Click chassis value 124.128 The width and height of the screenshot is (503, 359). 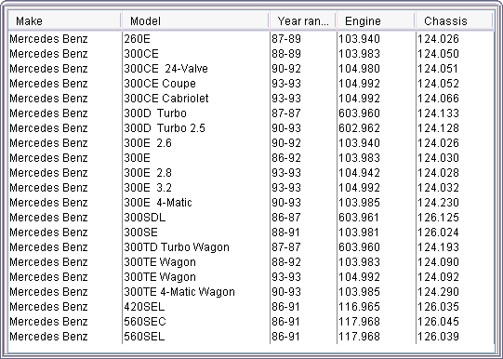pyautogui.click(x=438, y=128)
